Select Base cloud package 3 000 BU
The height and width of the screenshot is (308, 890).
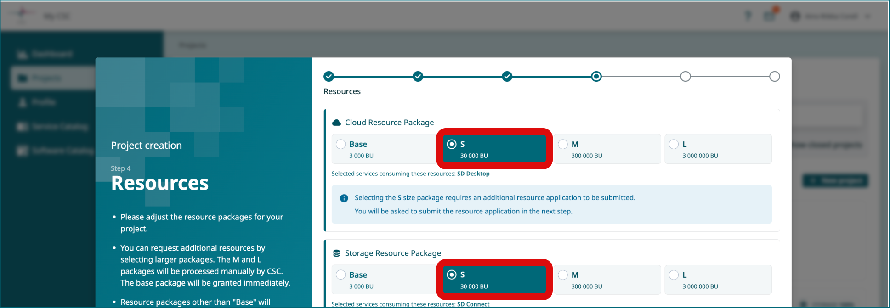(x=340, y=144)
